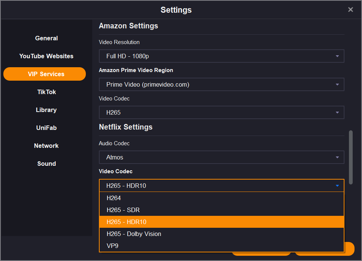Screen dimensions: 362x261
Task: Go to TikTok settings tab
Action: click(46, 92)
